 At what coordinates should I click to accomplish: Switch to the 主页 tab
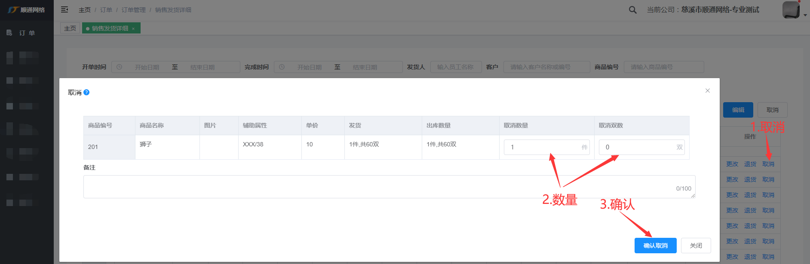[70, 28]
